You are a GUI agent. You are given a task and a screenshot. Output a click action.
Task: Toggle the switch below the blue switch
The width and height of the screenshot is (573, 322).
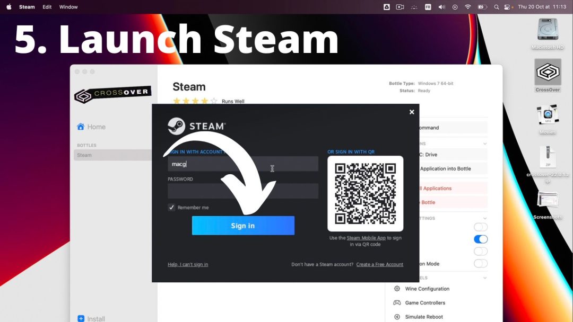481,251
